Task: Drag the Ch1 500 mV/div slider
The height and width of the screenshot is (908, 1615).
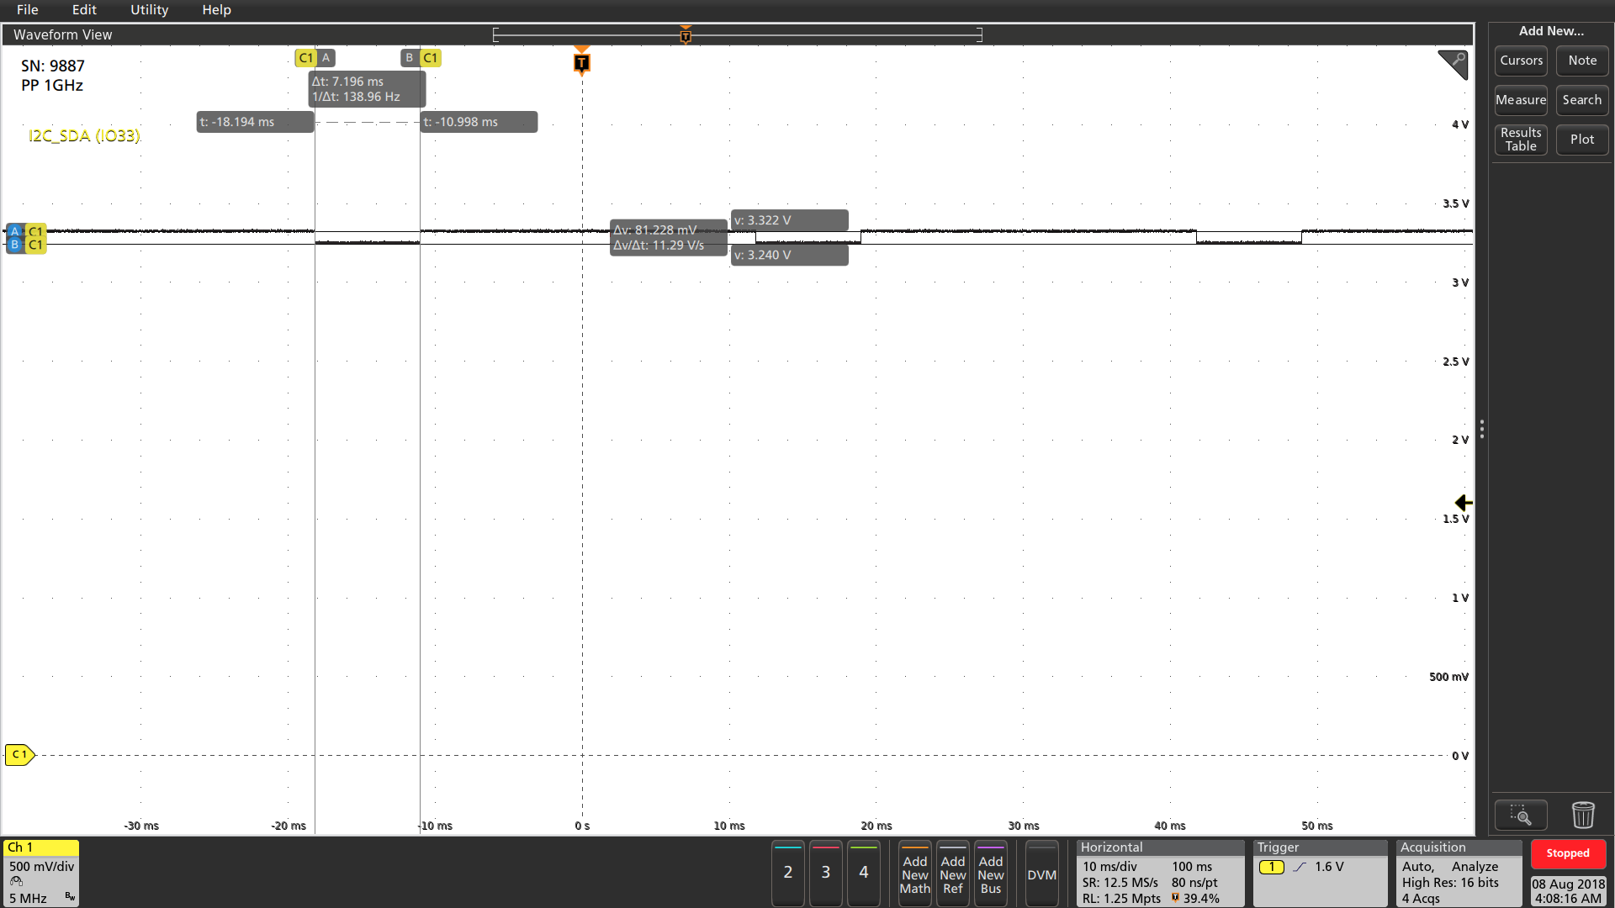Action: point(42,866)
